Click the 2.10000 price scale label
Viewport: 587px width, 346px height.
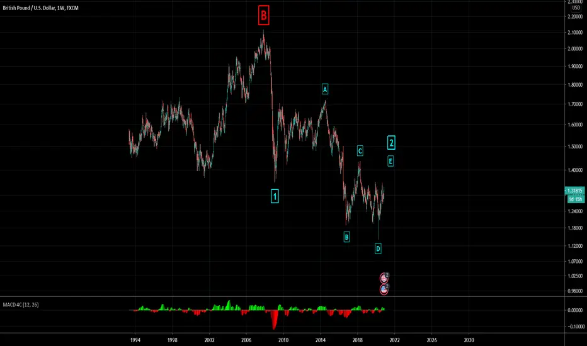click(x=575, y=33)
